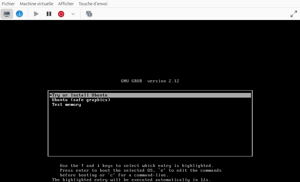Click empty space inside GRUB menu box

(x=150, y=132)
